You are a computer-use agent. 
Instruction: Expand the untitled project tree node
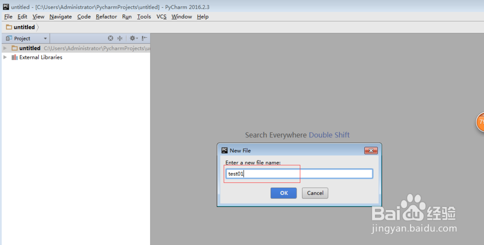(5, 48)
